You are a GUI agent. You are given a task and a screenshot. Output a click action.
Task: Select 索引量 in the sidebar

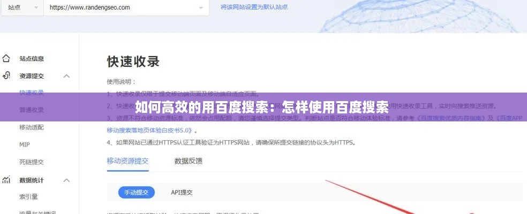click(28, 197)
